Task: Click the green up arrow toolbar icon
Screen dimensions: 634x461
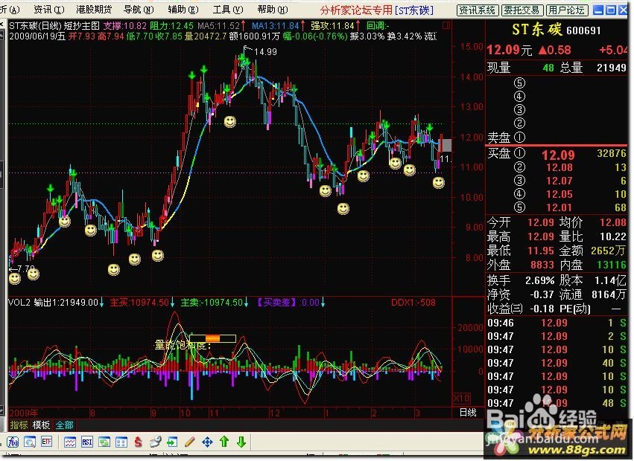Action: point(224,442)
